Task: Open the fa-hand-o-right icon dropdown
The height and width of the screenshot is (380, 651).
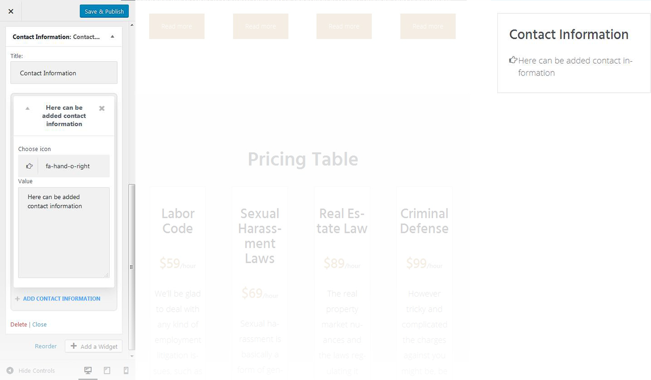Action: [x=74, y=166]
